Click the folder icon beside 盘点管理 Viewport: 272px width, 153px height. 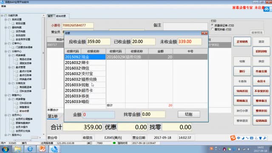click(13, 67)
